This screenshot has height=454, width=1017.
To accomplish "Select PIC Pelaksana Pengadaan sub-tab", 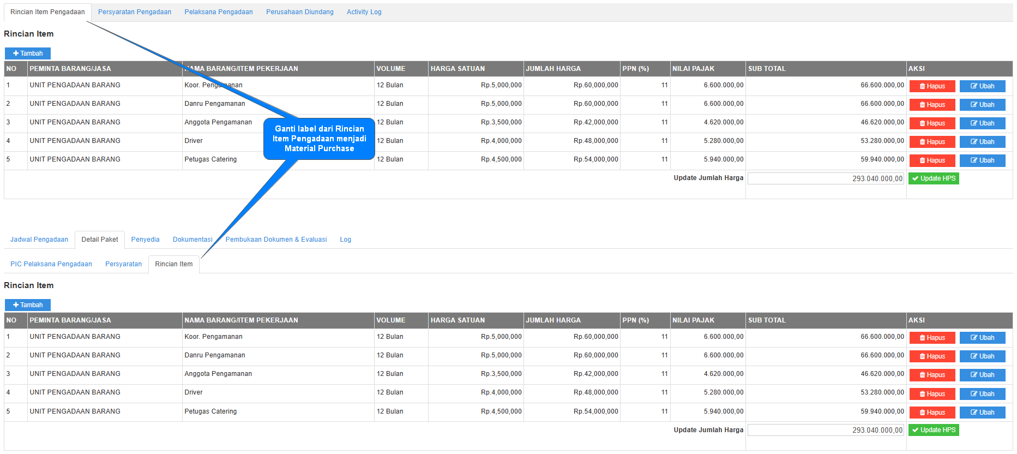I will tap(51, 264).
